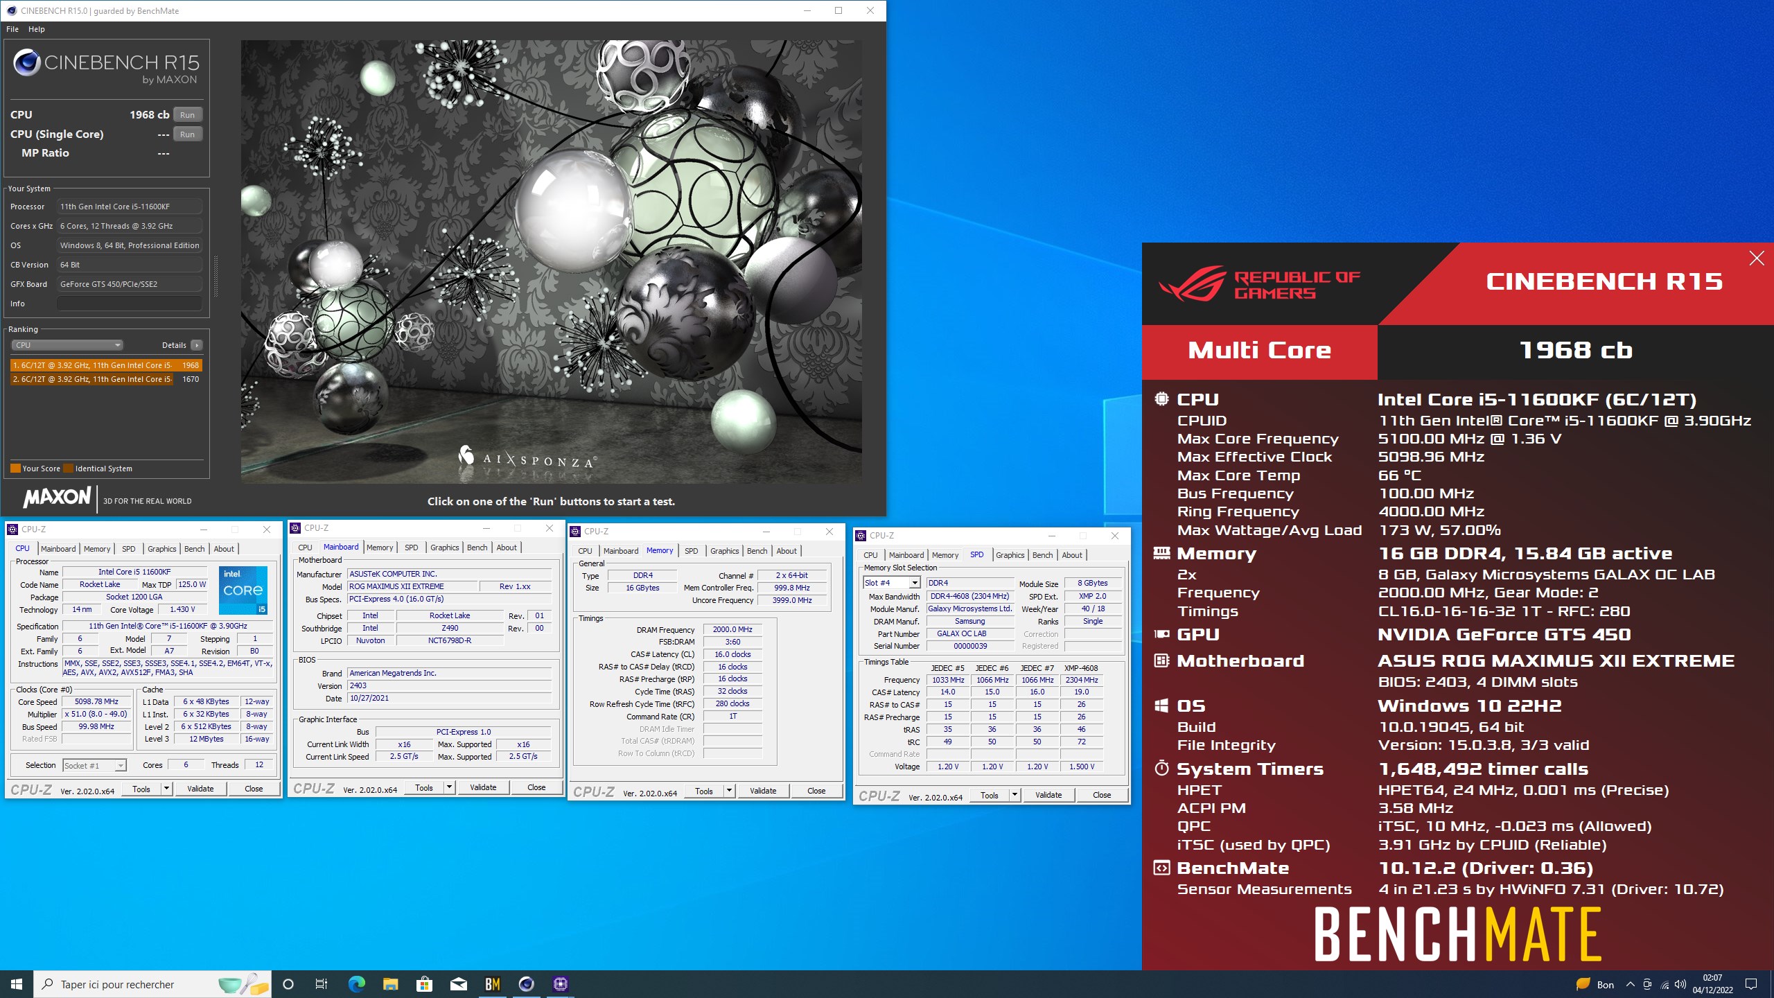This screenshot has height=998, width=1774.
Task: Click the taskbar search box
Action: tap(152, 984)
